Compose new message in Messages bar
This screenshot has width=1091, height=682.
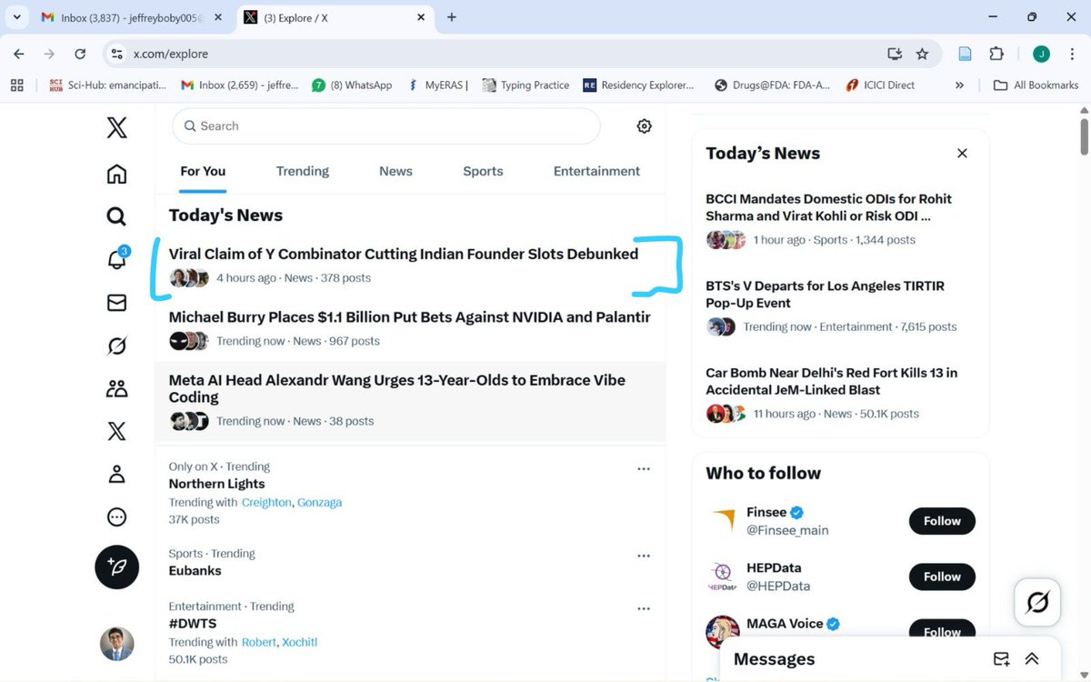[x=1001, y=659]
